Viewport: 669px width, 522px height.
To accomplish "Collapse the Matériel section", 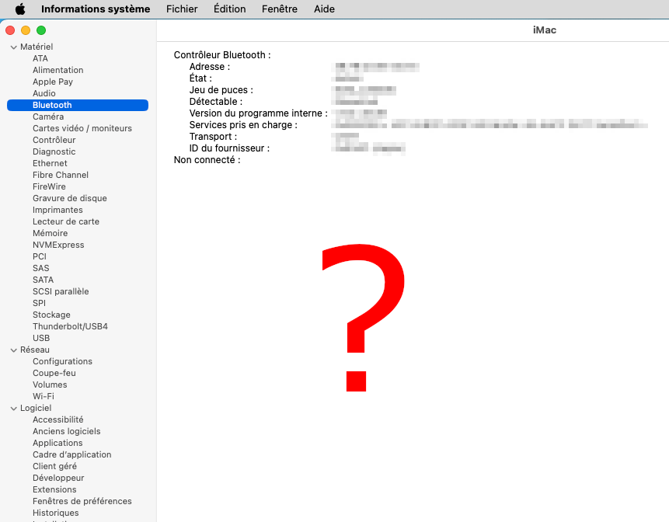I will (x=14, y=47).
